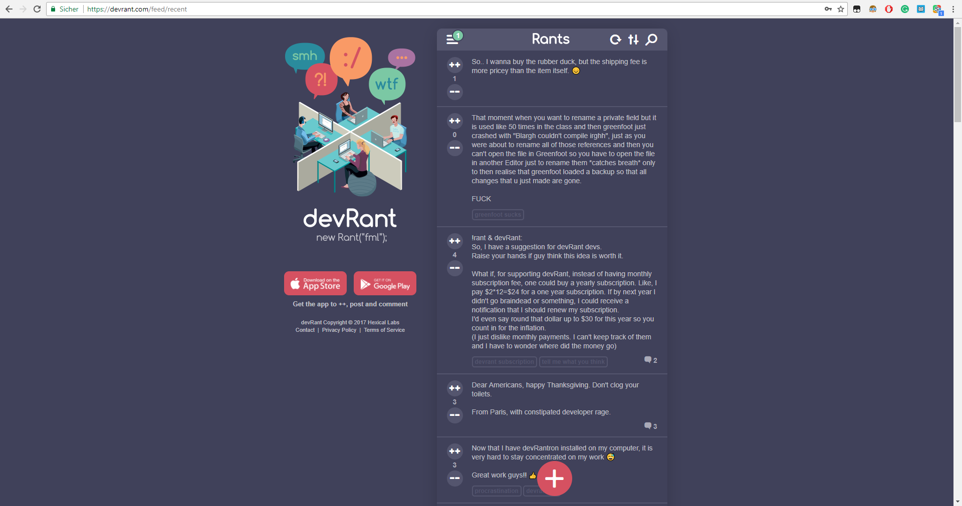The width and height of the screenshot is (962, 506).
Task: Upvote the devRantron procrastination rant
Action: 454,451
